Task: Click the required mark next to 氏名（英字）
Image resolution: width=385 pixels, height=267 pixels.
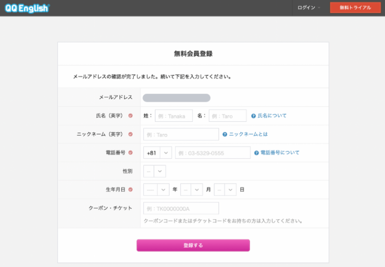Action: [x=130, y=116]
